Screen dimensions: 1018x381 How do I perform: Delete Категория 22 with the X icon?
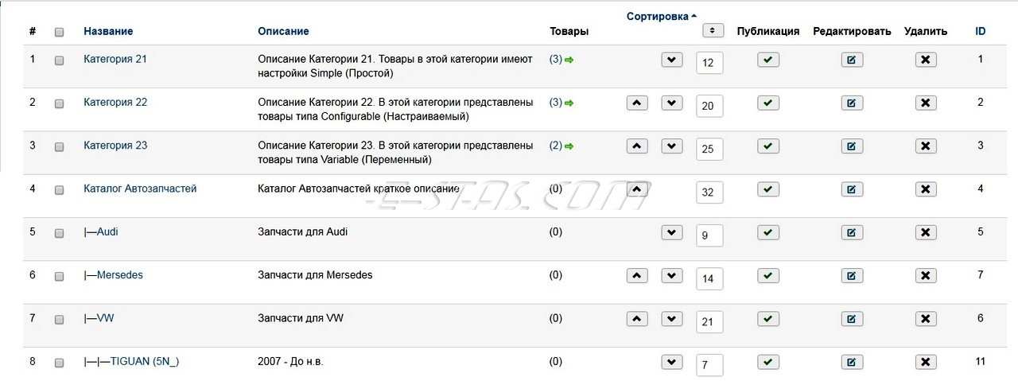pos(926,103)
